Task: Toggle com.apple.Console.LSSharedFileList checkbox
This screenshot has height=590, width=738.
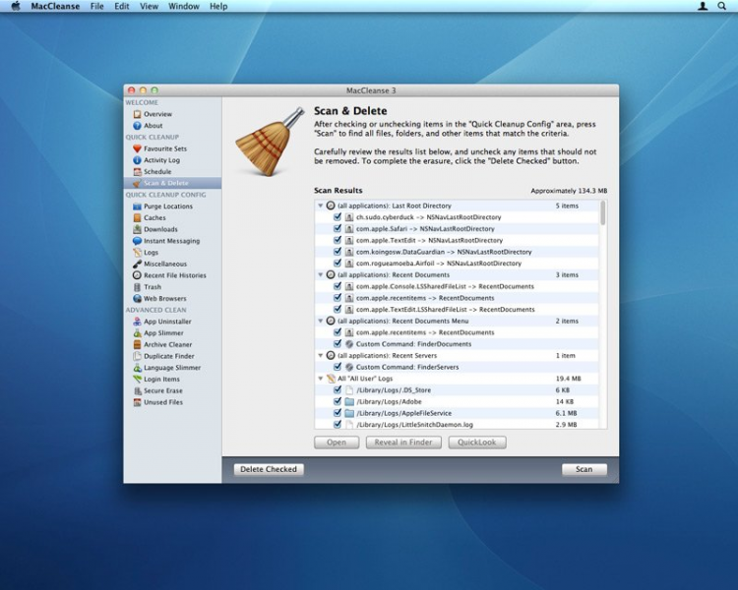Action: pyautogui.click(x=337, y=286)
